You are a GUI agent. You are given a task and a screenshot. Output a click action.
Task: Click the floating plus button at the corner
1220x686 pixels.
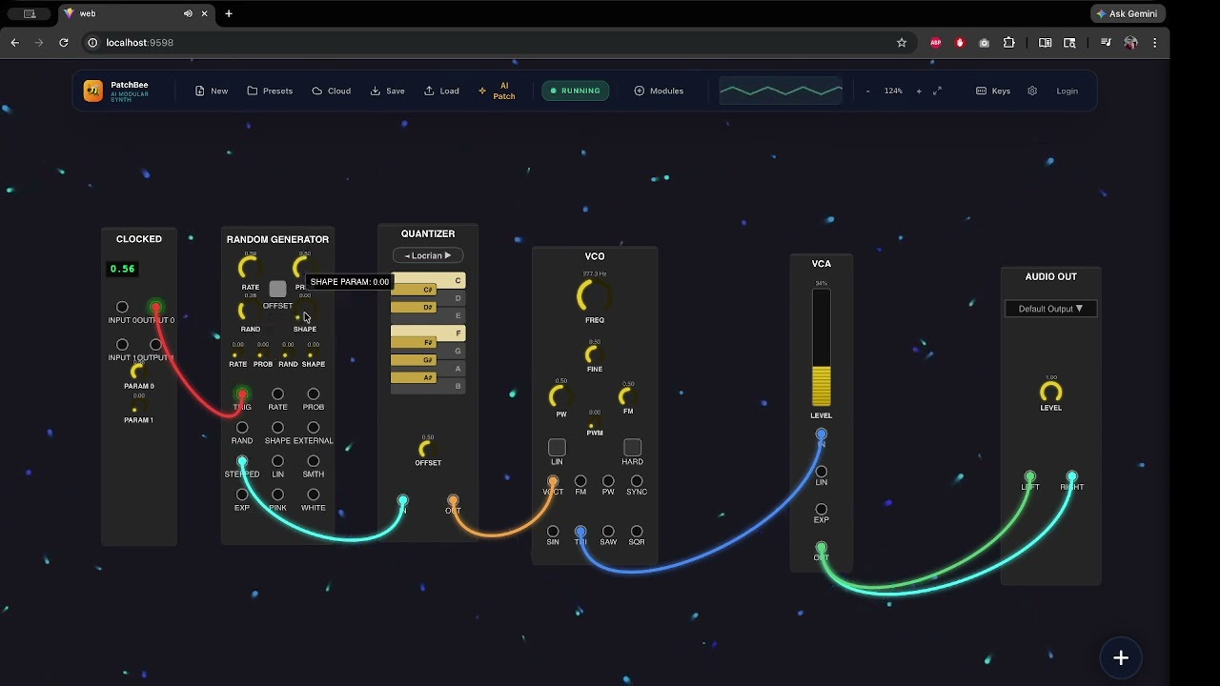point(1121,657)
